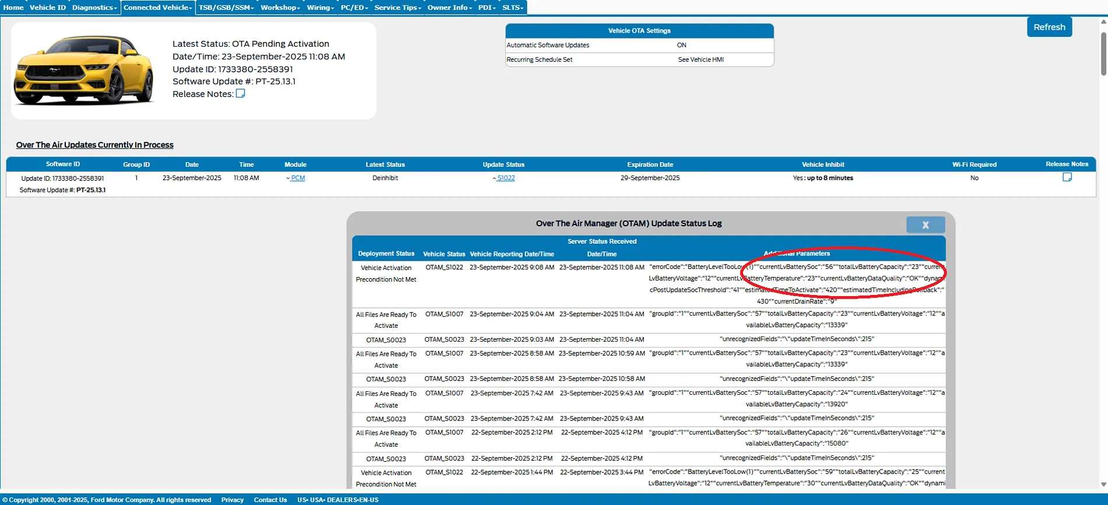1108x505 pixels.
Task: Open the release notes icon beside vehicle status
Action: point(240,93)
